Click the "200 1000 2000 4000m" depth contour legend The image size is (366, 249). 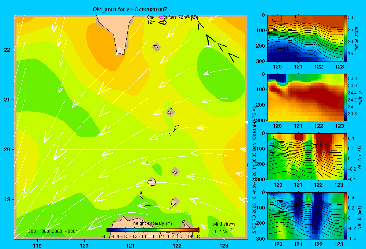[x=53, y=231]
